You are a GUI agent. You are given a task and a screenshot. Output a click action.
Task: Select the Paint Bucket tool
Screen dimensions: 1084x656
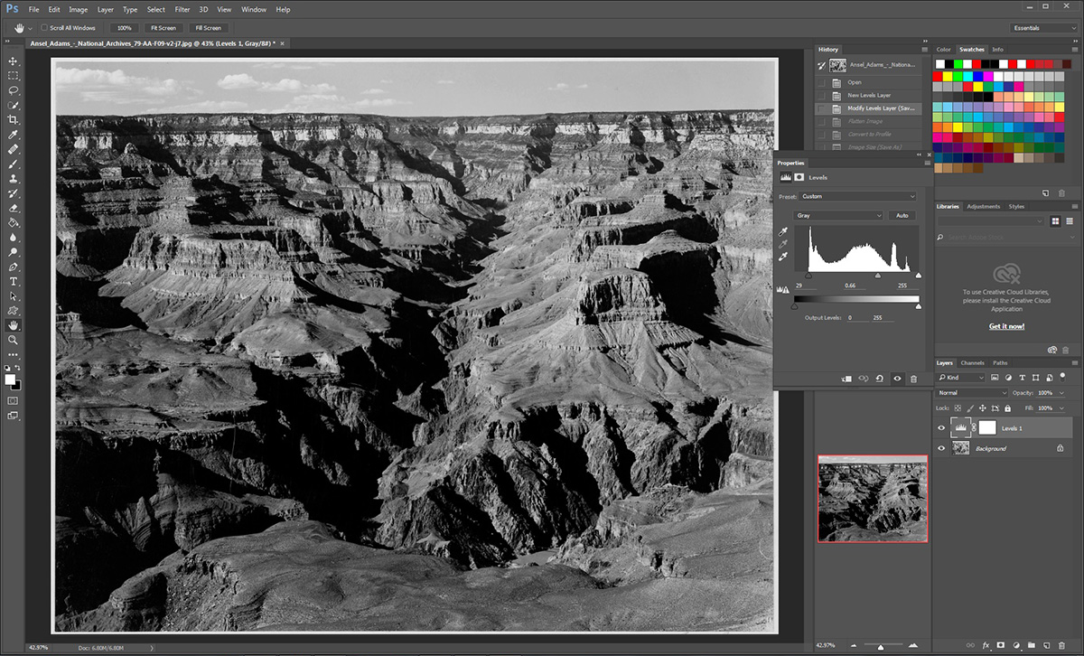[x=14, y=222]
